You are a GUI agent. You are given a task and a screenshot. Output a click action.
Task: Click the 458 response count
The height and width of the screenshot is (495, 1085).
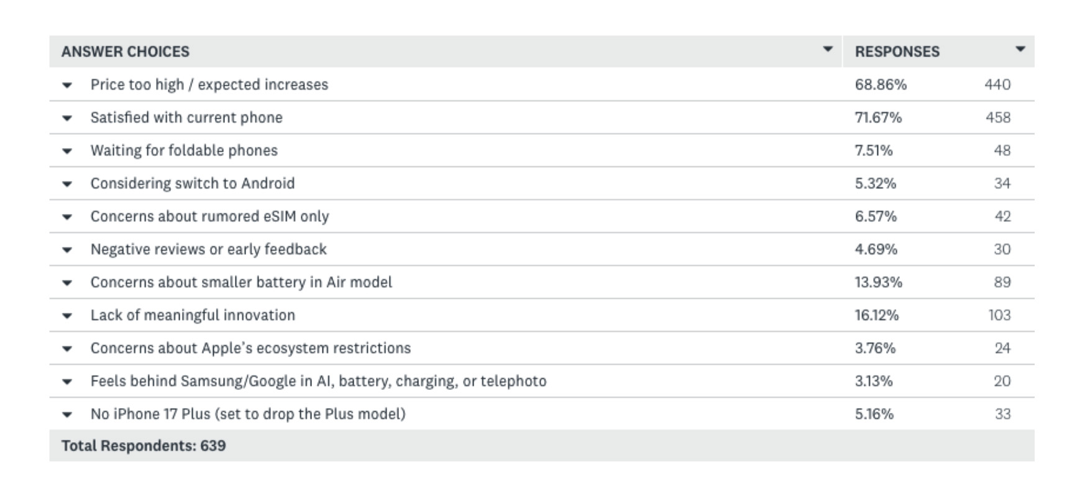(998, 118)
